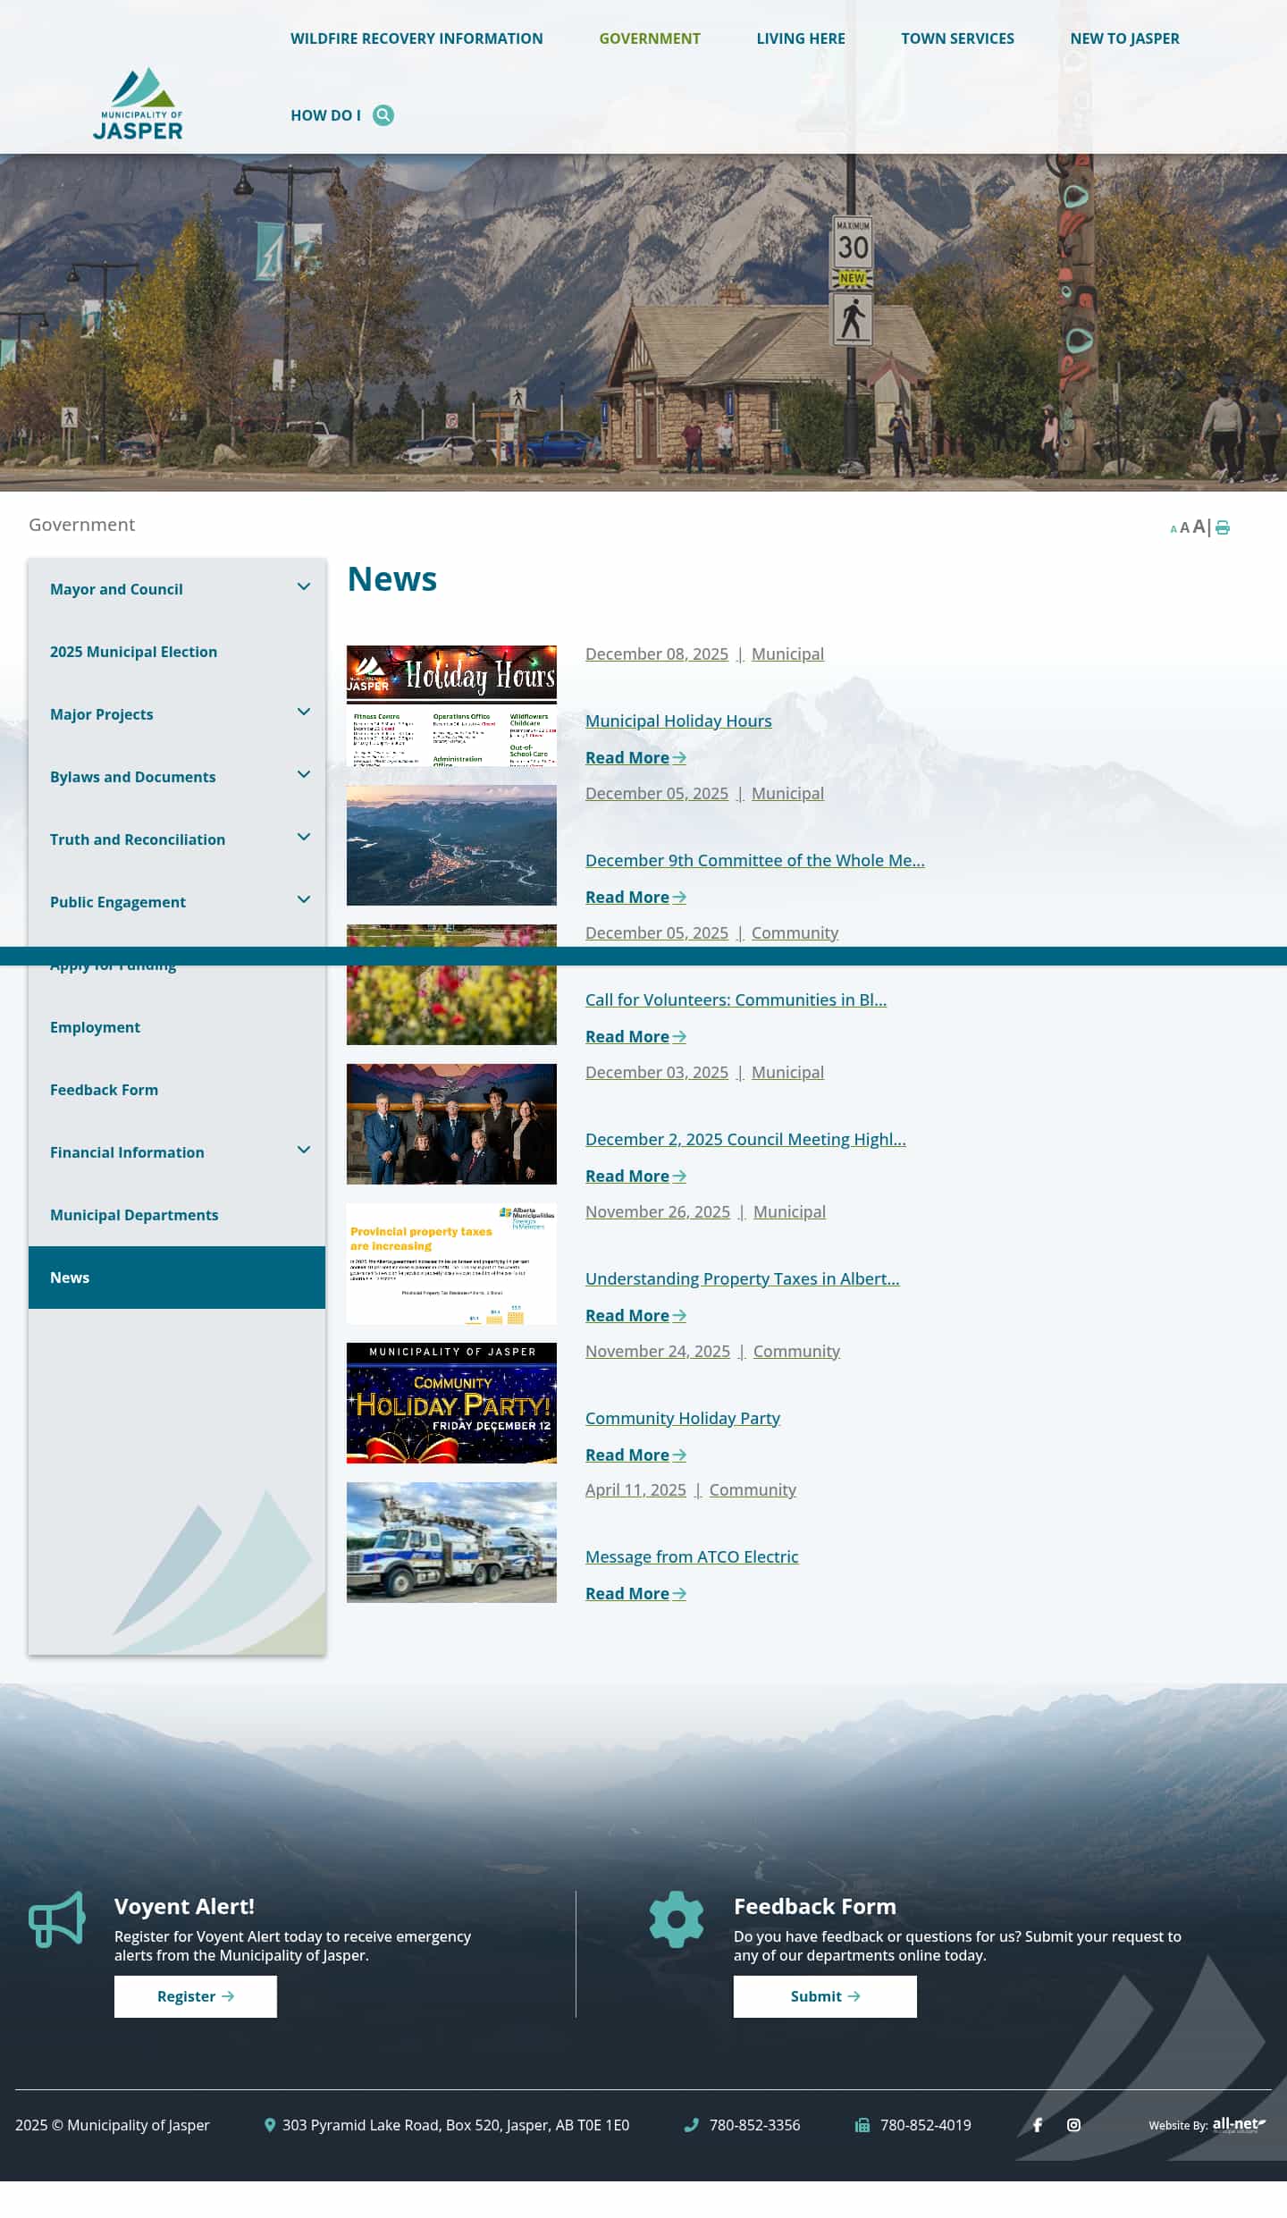Open Call for Volunteers article title

[x=736, y=999]
